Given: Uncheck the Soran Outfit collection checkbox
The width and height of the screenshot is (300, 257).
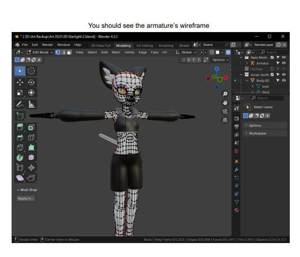Looking at the screenshot, I should coord(272,74).
